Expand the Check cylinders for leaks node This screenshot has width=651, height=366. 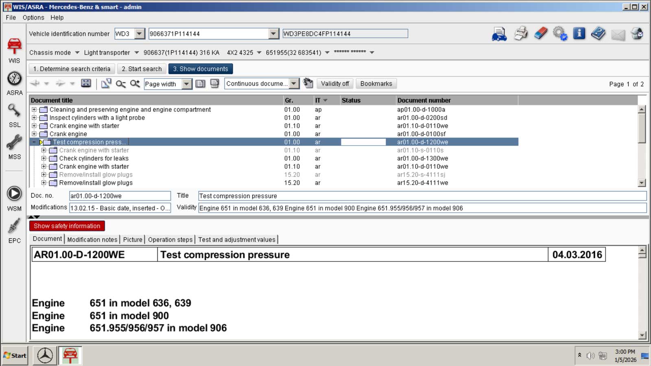(44, 158)
